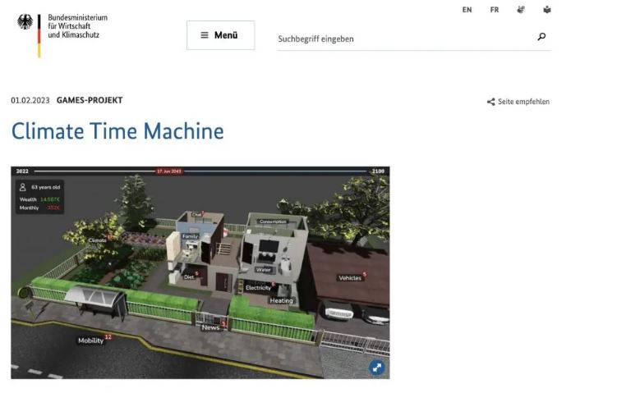Click the Climate Time Machine game screenshot
This screenshot has height=393, width=617.
point(200,272)
